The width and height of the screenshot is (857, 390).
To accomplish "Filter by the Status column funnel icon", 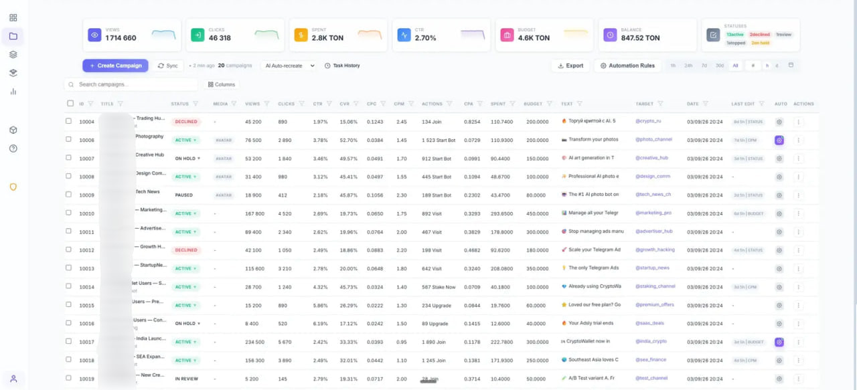I will (196, 104).
